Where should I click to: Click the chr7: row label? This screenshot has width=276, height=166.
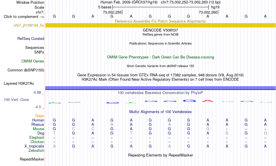point(40,12)
